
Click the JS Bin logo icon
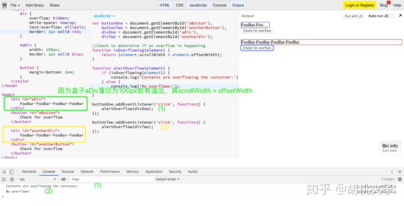[4, 5]
